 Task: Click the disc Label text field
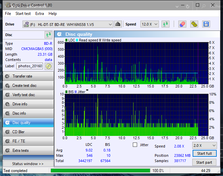pyautogui.click(x=30, y=66)
